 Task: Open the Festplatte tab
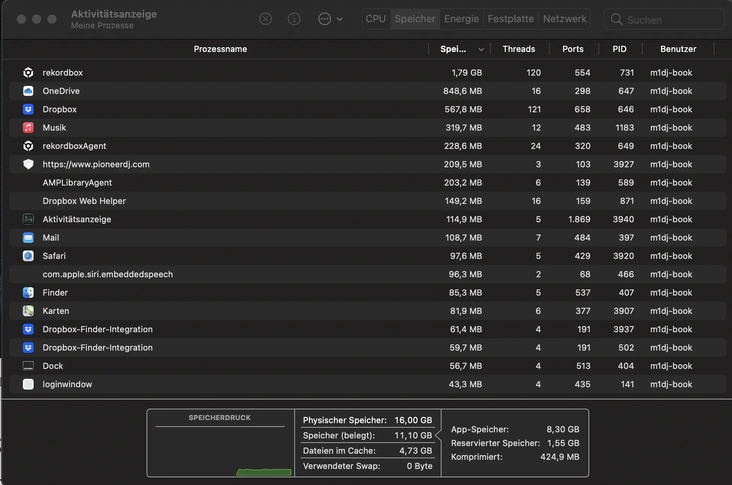pos(511,19)
